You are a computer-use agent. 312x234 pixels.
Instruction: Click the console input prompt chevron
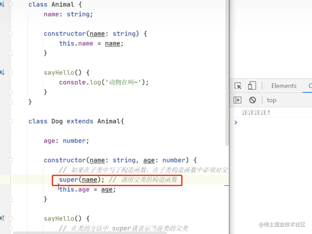tap(236, 123)
